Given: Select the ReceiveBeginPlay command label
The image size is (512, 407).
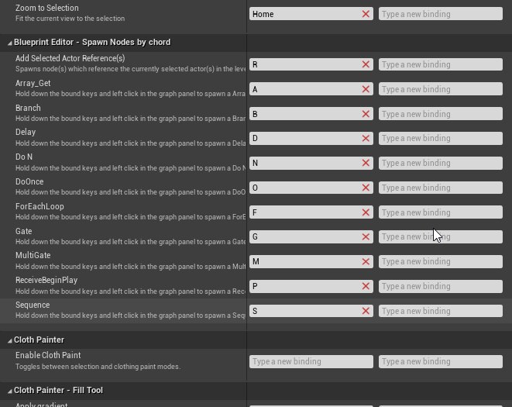Looking at the screenshot, I should tap(46, 280).
